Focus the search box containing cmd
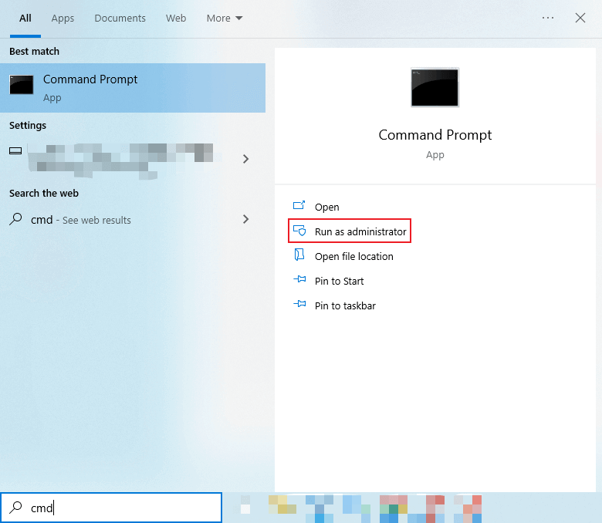Viewport: 602px width, 523px height. pos(111,508)
